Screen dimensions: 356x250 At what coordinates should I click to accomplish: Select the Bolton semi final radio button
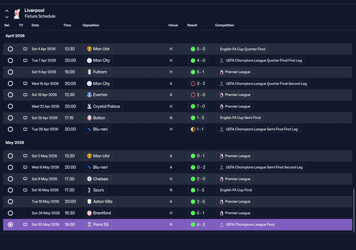click(10, 118)
